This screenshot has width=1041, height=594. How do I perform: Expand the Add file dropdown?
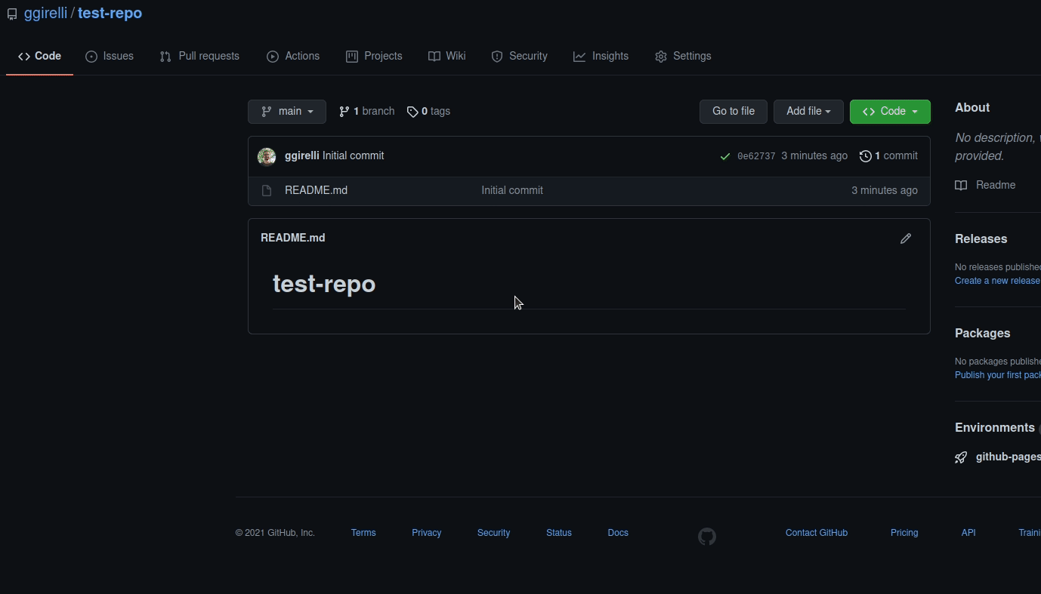[808, 111]
